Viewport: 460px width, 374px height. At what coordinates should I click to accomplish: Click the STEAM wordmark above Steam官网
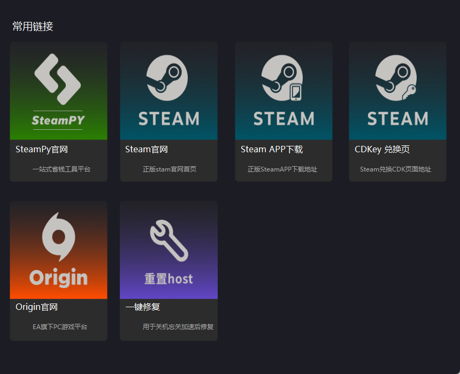pos(169,119)
